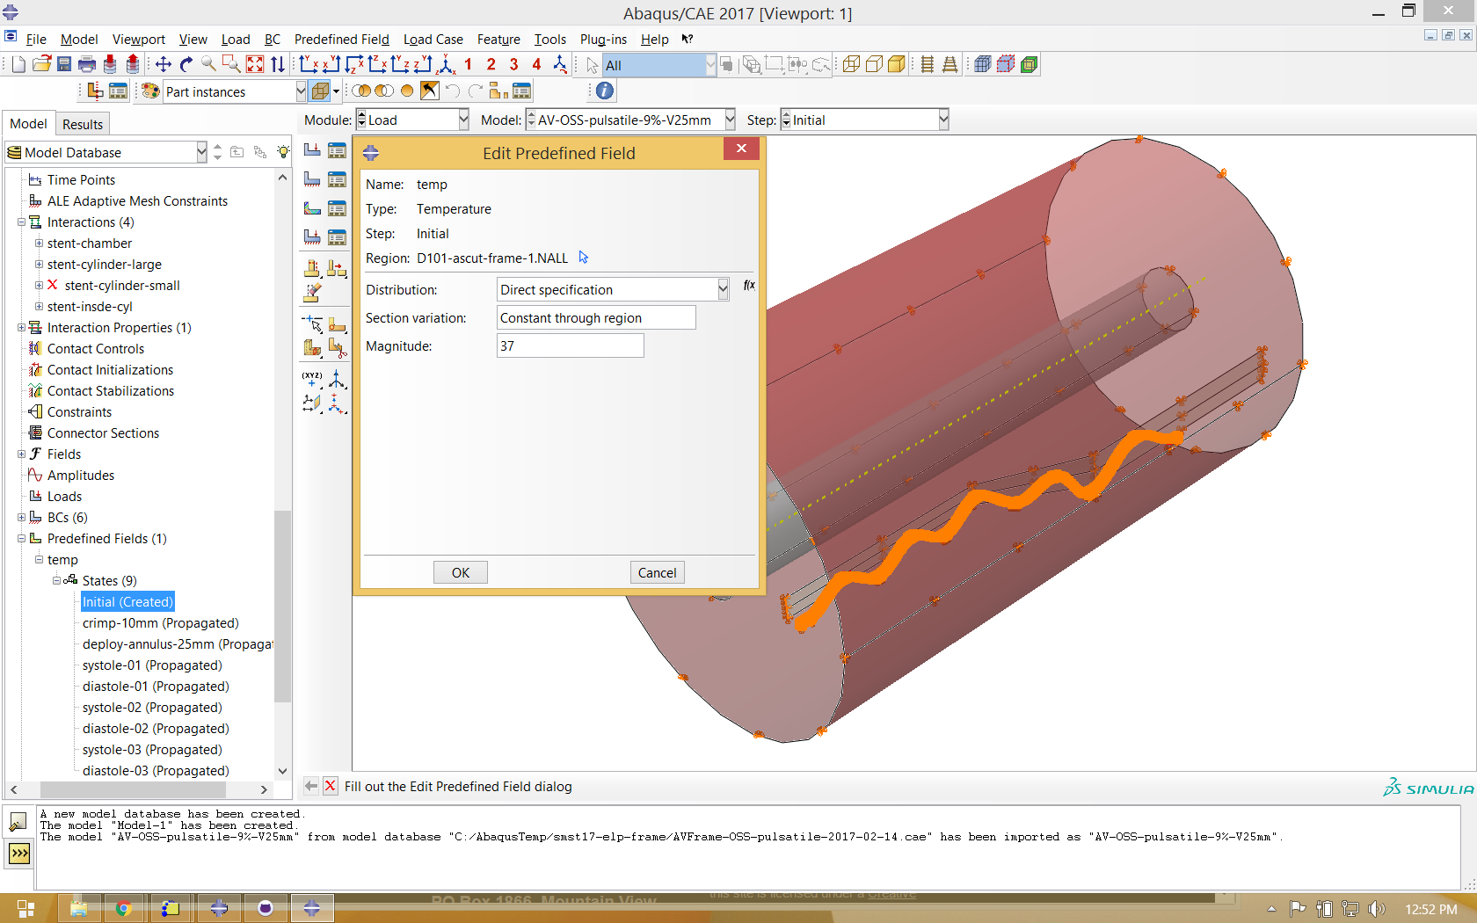Viewport: 1477px width, 923px height.
Task: Open Chrome from the Windows taskbar
Action: pyautogui.click(x=123, y=908)
